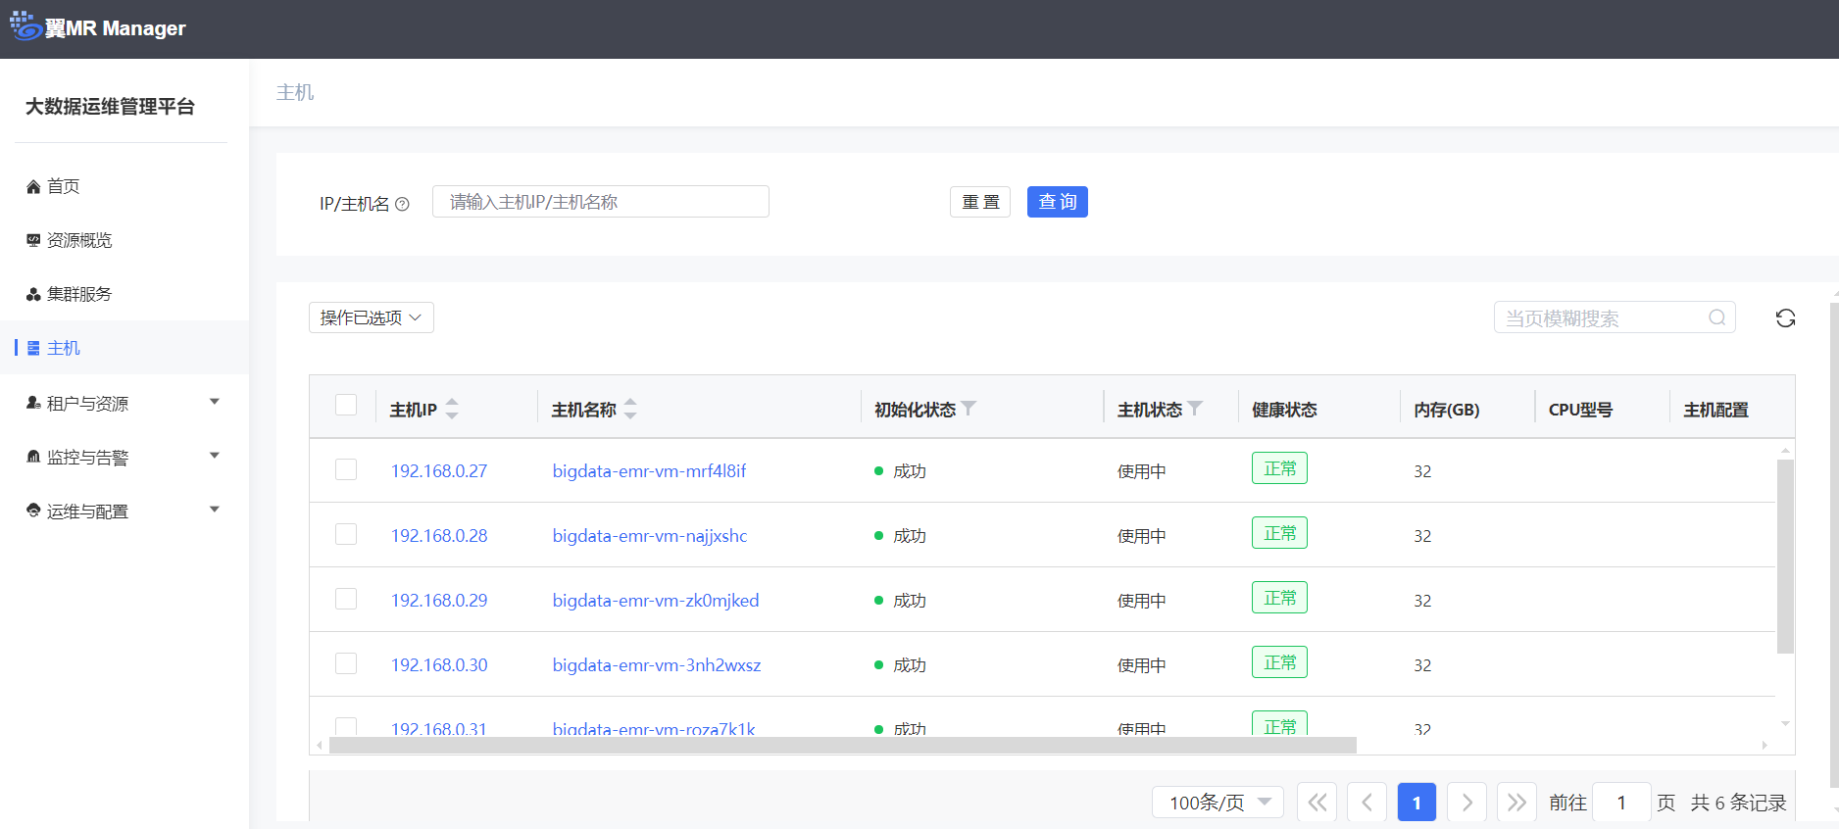This screenshot has width=1839, height=829.
Task: Click the table horizontal scrollbar thumb
Action: 843,746
